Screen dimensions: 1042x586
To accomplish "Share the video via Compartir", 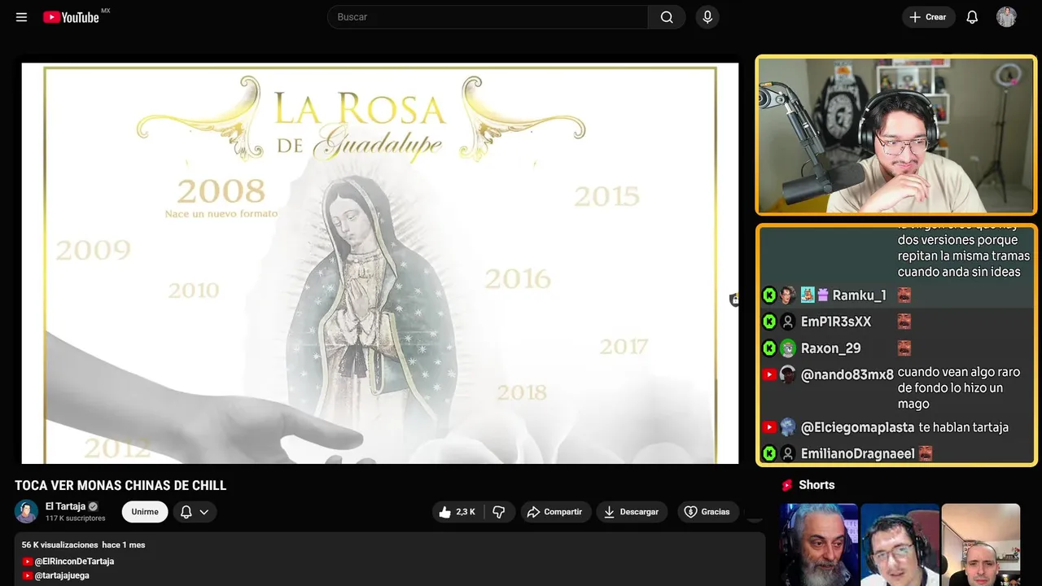I will (x=556, y=512).
